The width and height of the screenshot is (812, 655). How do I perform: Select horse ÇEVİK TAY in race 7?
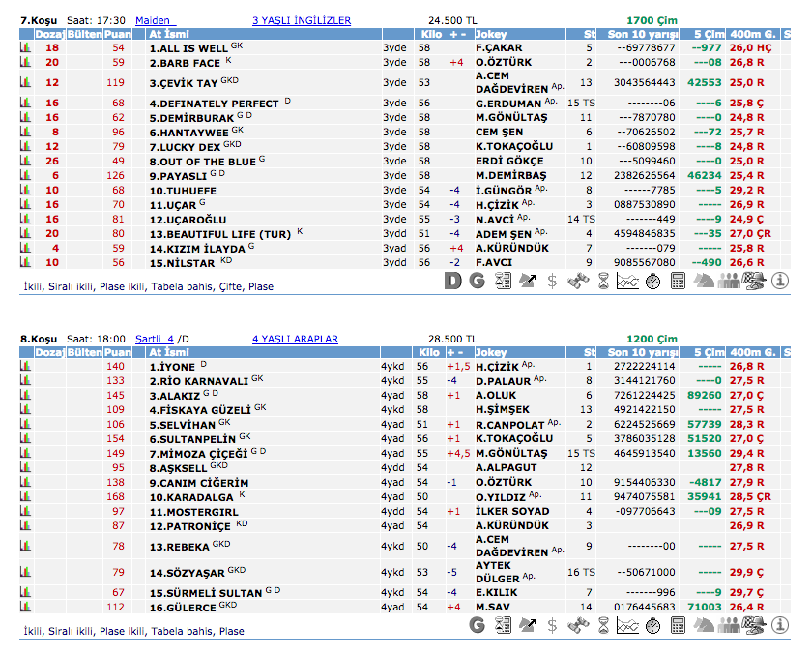point(184,83)
